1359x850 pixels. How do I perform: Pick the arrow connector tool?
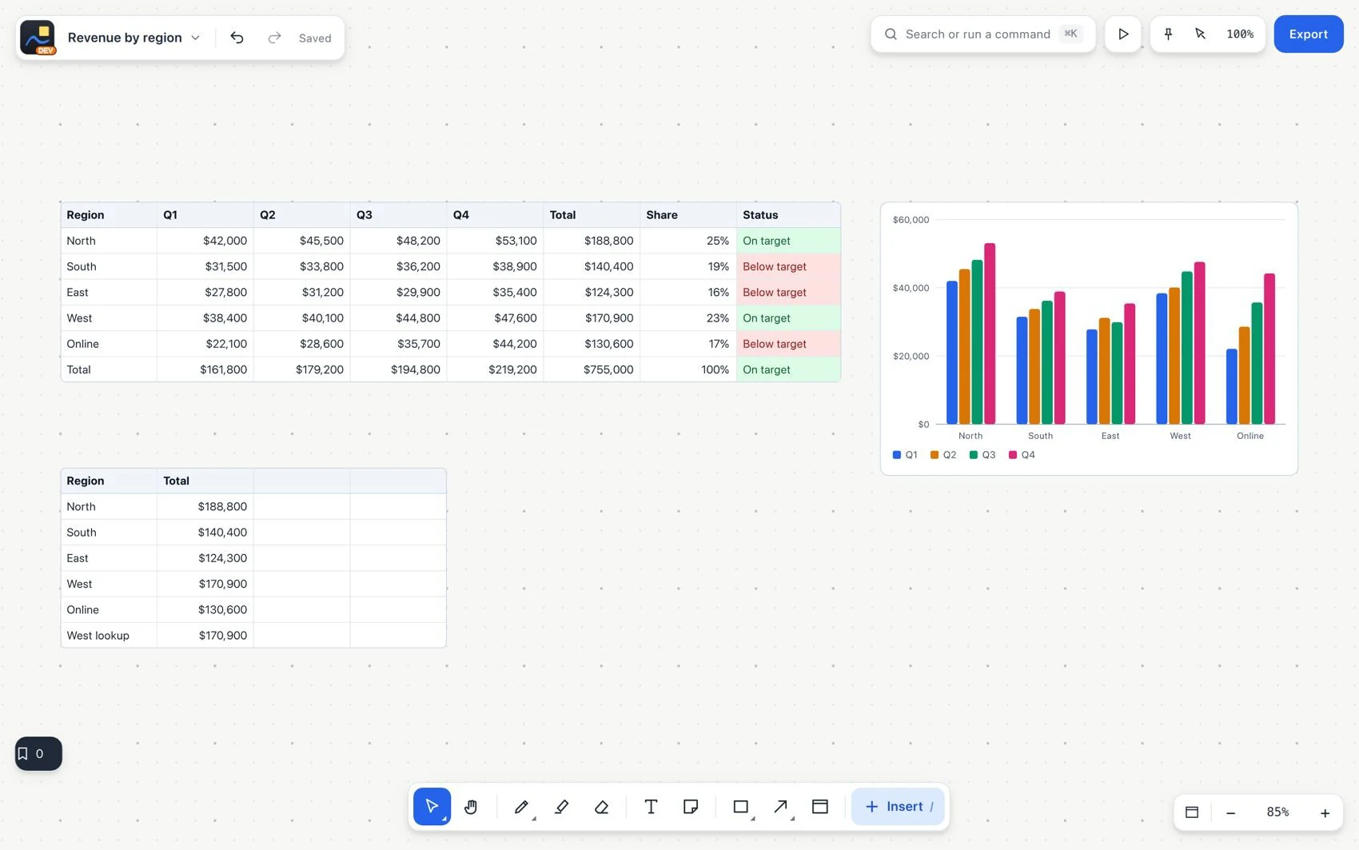781,806
